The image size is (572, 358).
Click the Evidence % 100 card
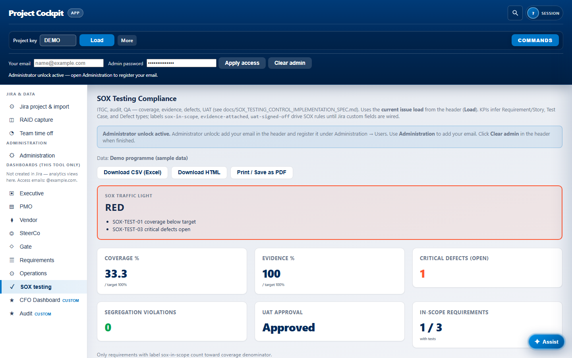330,271
